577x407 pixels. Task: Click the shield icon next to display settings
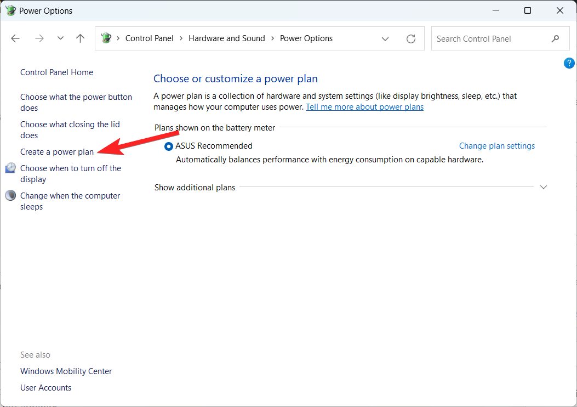[x=10, y=168]
